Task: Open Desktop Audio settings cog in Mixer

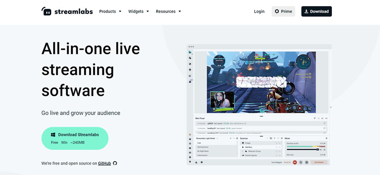Action: pos(325,150)
